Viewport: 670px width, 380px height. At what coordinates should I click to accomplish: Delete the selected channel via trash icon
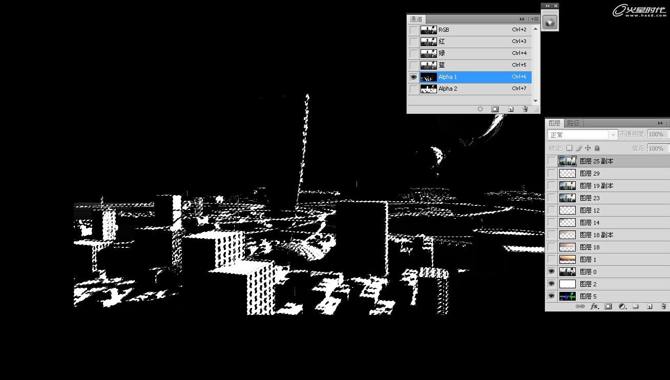click(525, 109)
